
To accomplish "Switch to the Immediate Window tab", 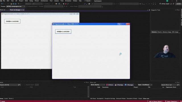I will 132,99.
